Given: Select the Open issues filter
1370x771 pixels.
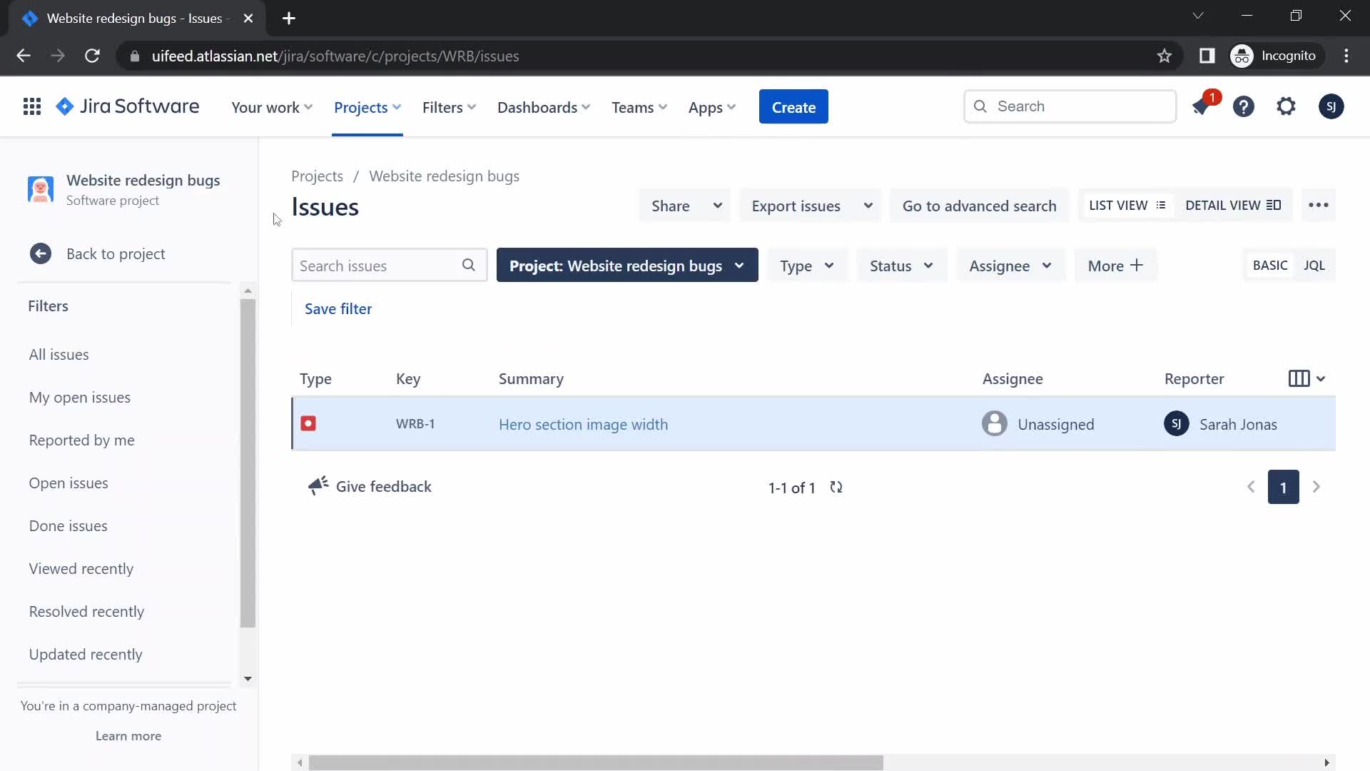Looking at the screenshot, I should click(x=68, y=483).
